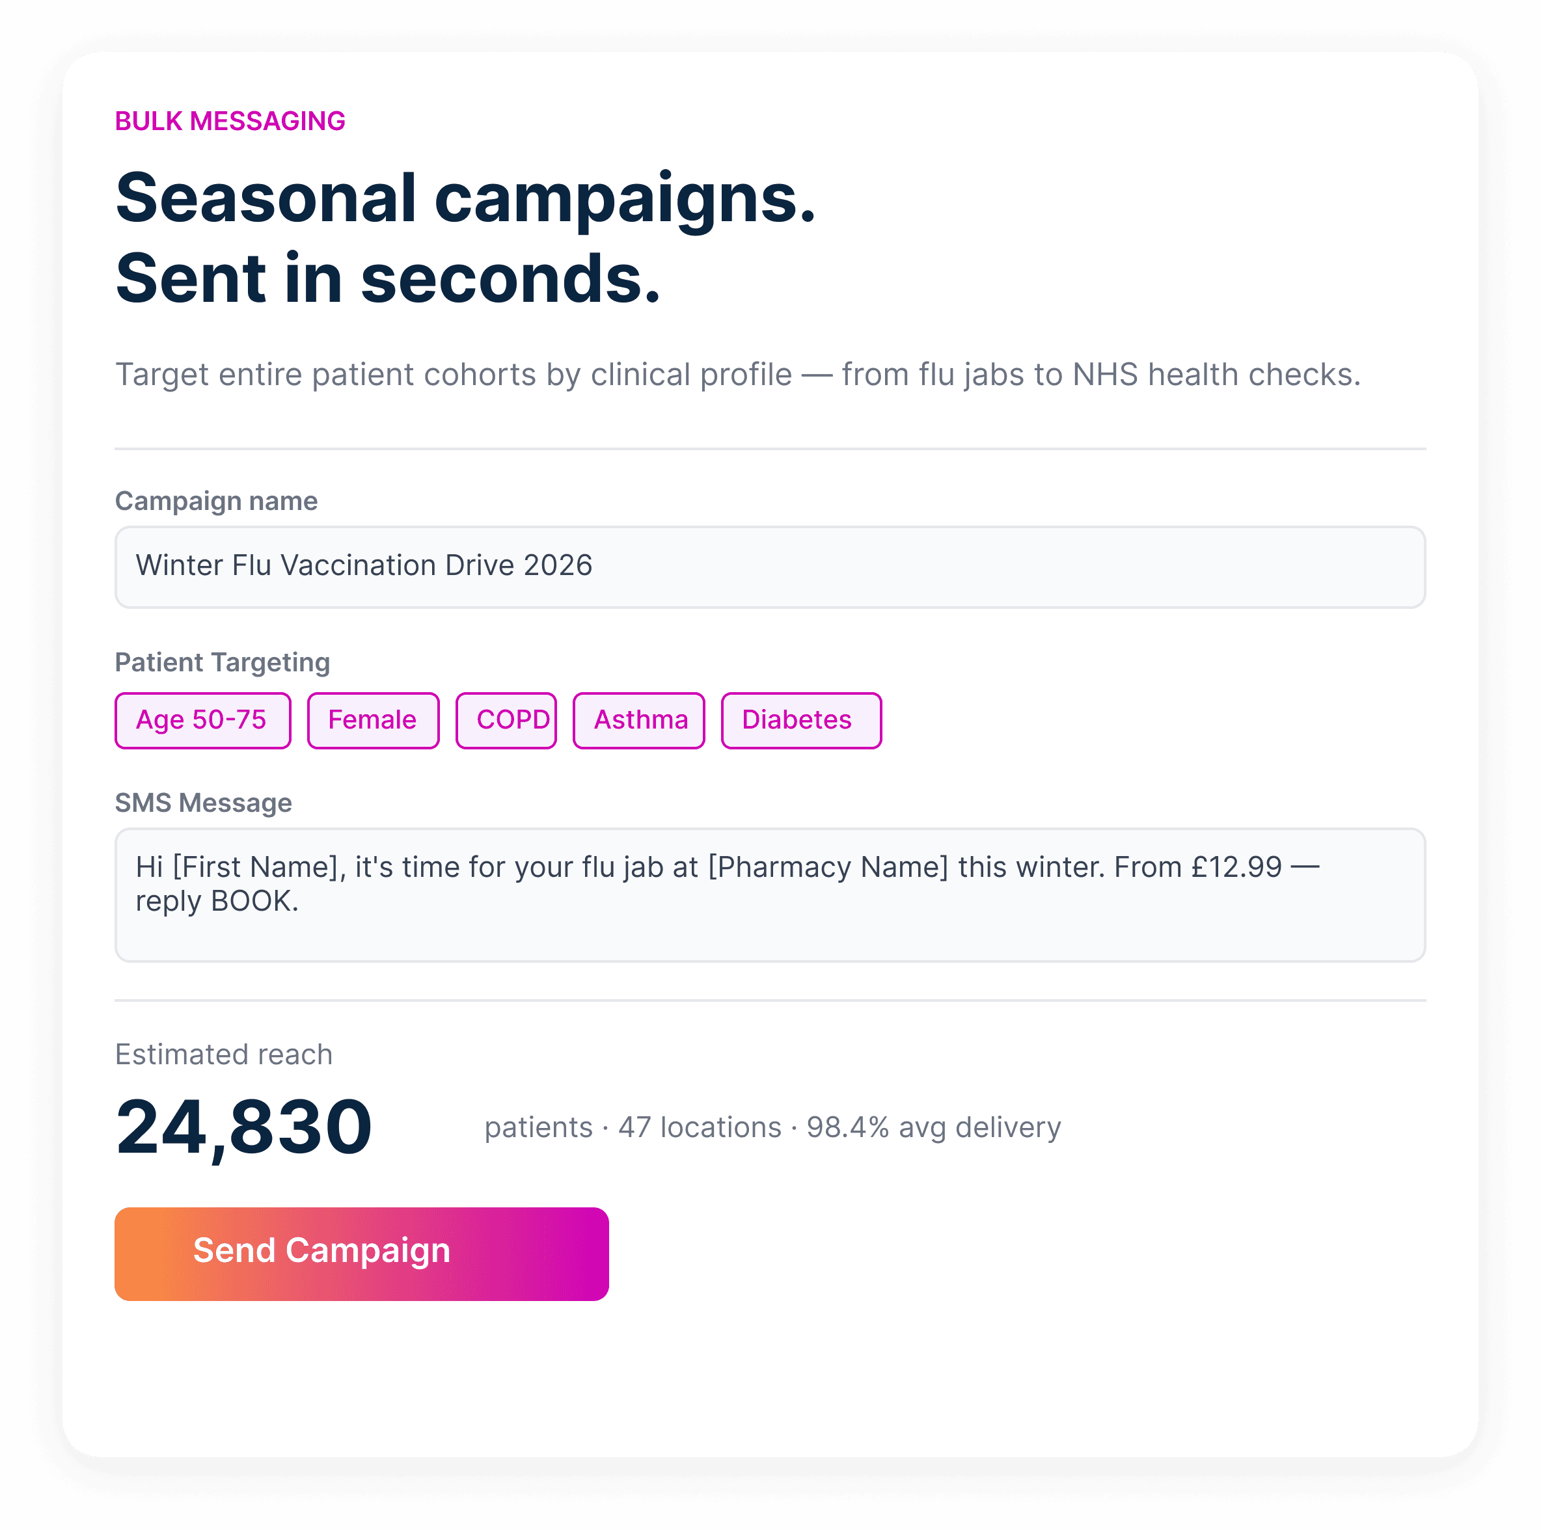Toggle the Female targeting chip

(374, 720)
